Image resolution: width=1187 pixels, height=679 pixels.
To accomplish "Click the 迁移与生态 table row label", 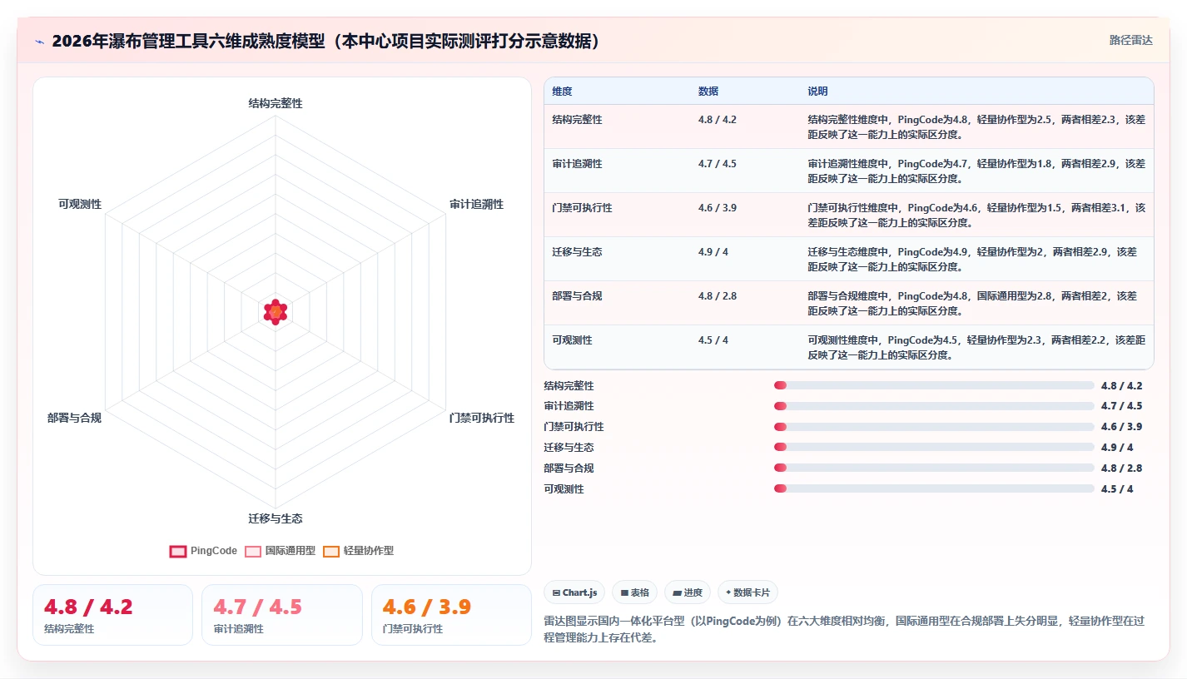I will tap(577, 252).
